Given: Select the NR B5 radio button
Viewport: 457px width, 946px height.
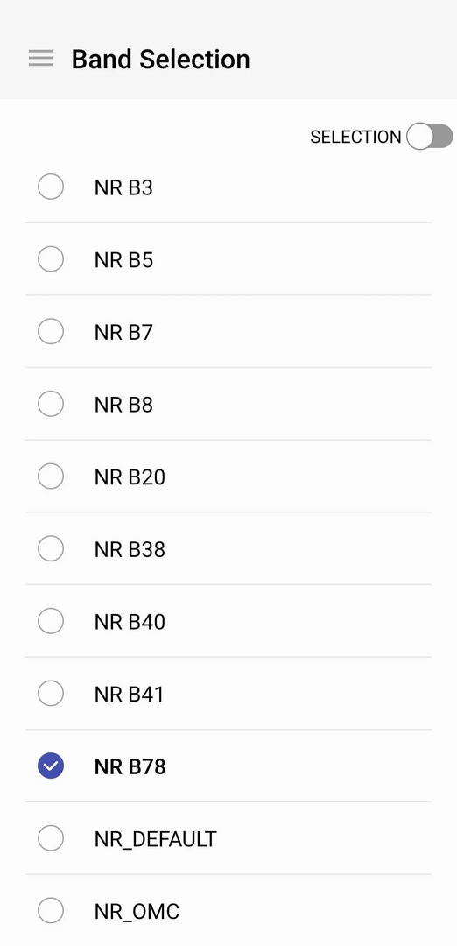Looking at the screenshot, I should pyautogui.click(x=51, y=258).
